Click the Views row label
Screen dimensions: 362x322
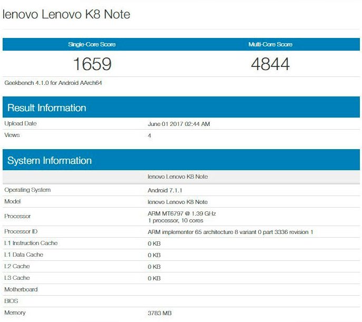pos(12,135)
